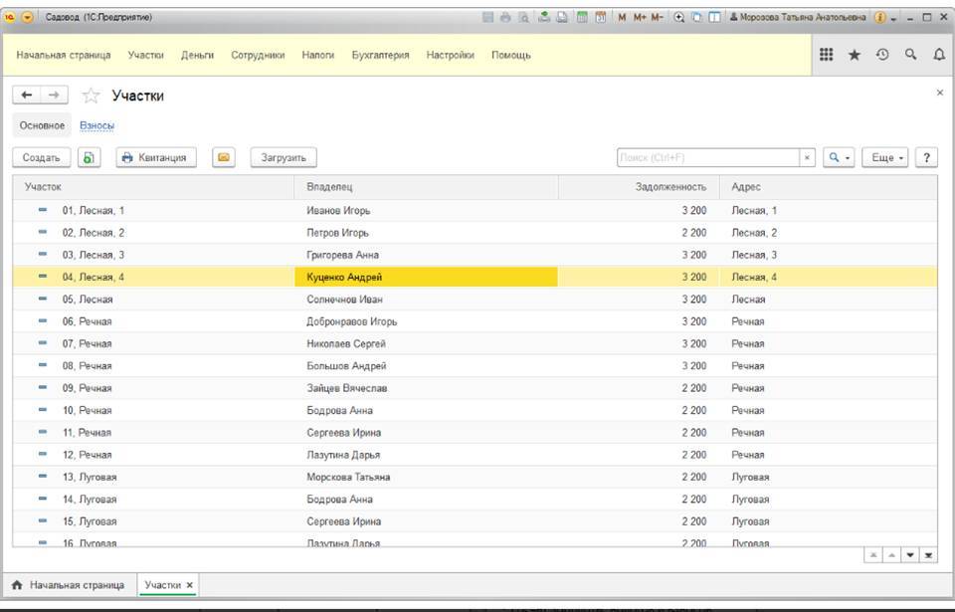Image resolution: width=955 pixels, height=612 pixels.
Task: Click the Квитанция print button
Action: click(x=156, y=157)
